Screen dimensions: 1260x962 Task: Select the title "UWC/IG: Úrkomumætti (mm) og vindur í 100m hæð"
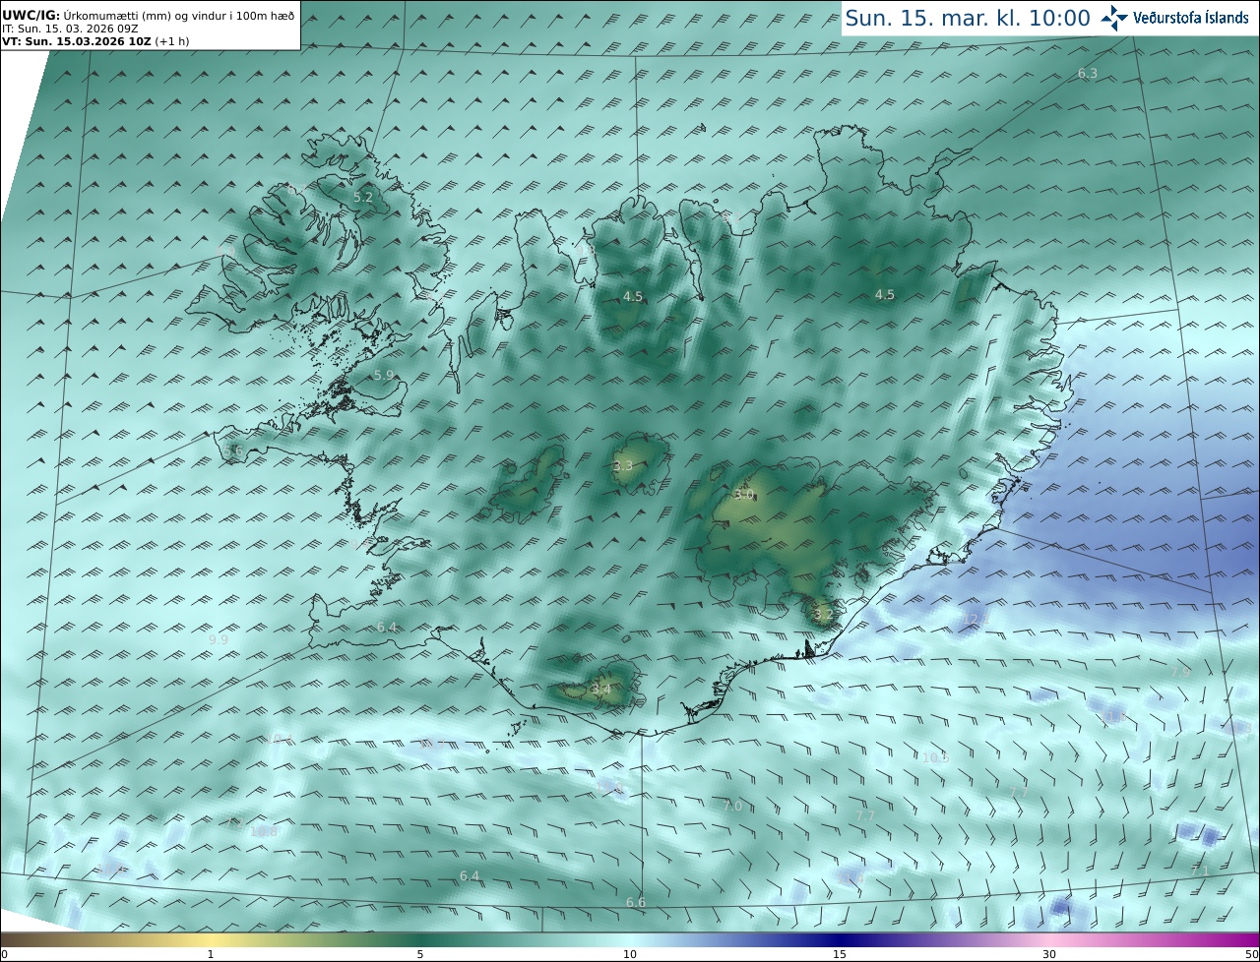click(x=149, y=16)
